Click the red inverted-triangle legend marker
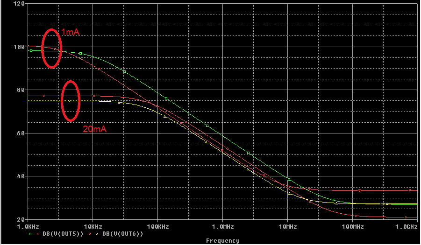Image resolution: width=421 pixels, height=245 pixels. [90, 234]
